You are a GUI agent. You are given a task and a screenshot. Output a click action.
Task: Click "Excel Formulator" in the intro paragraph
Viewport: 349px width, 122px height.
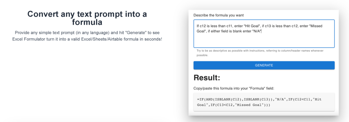coord(27,39)
